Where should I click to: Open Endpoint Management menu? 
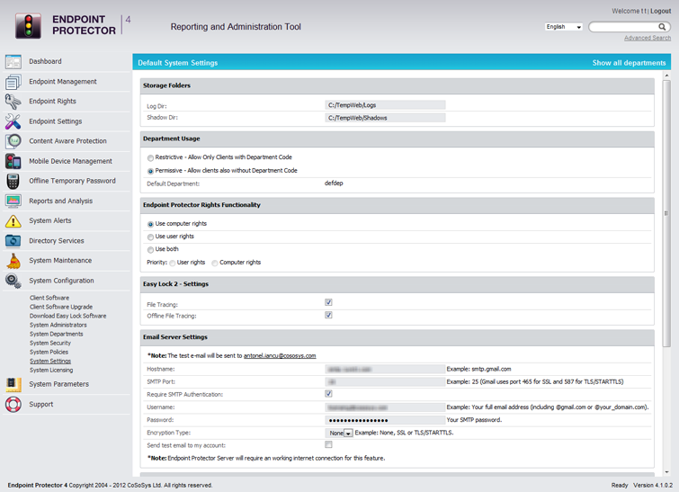(x=63, y=82)
